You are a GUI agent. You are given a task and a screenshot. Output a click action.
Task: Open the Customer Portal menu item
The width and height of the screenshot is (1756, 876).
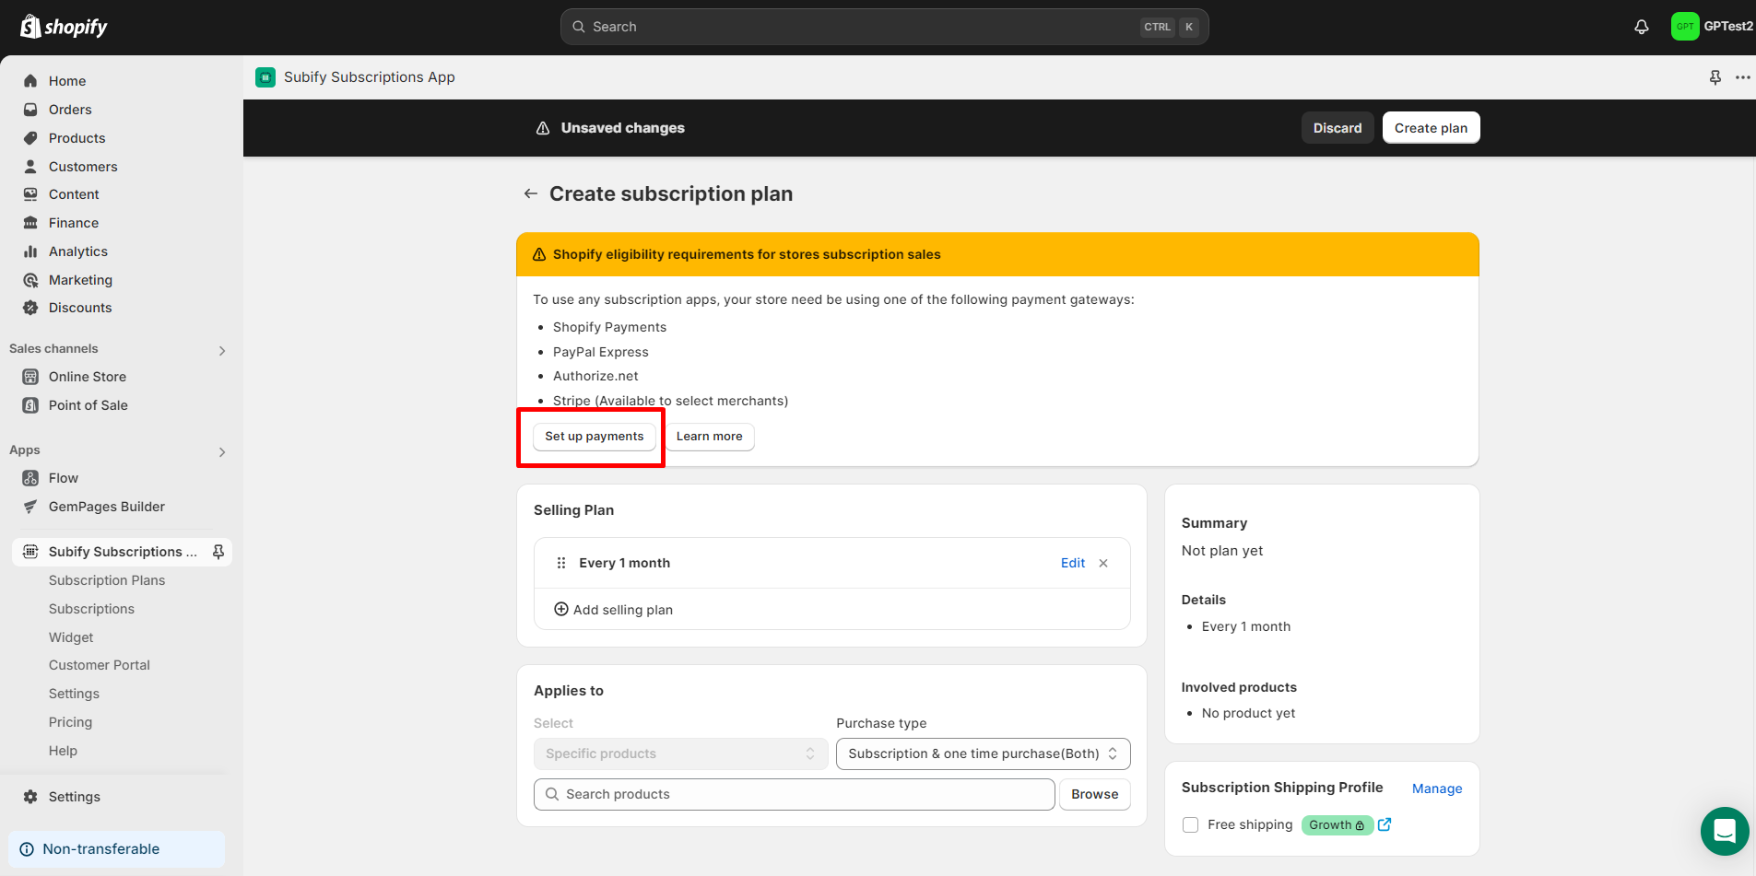[x=99, y=664]
